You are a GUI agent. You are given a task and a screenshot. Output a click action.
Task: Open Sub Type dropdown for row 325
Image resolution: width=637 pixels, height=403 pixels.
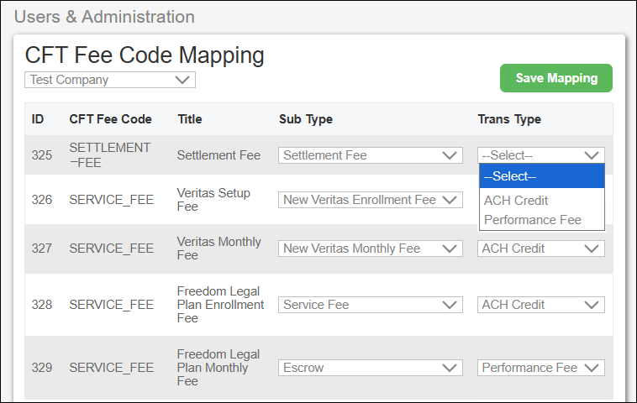370,155
